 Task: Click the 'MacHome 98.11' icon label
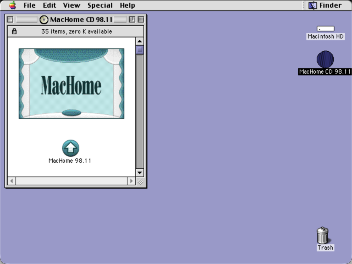(x=70, y=161)
